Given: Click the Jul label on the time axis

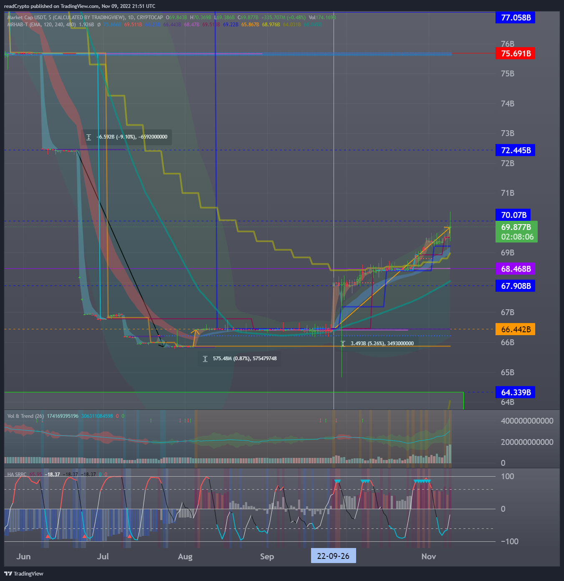Looking at the screenshot, I should pyautogui.click(x=103, y=556).
